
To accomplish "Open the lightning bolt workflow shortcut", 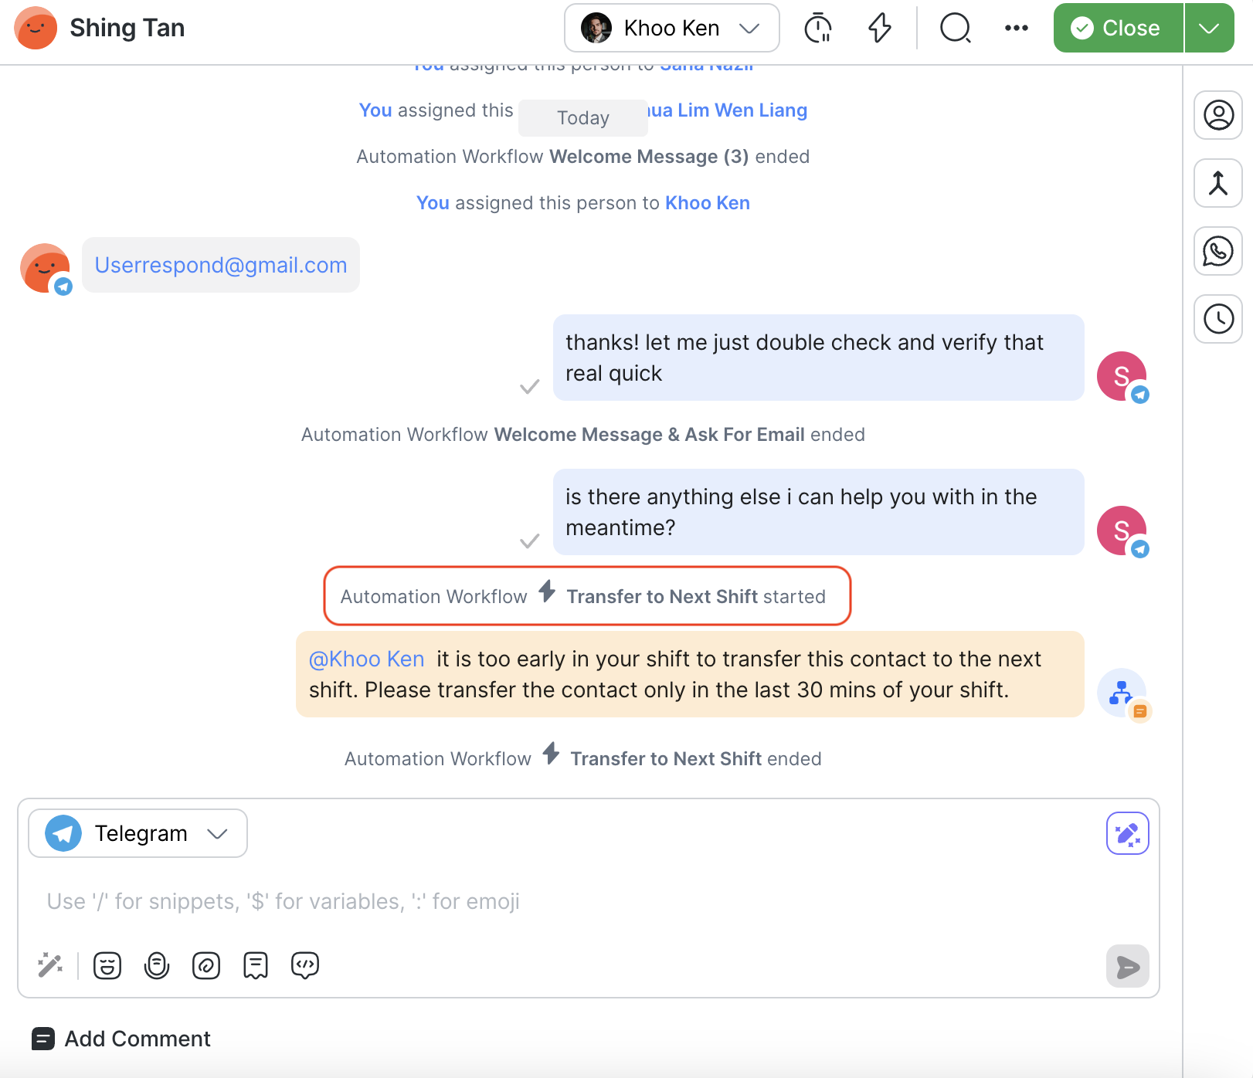I will [879, 29].
